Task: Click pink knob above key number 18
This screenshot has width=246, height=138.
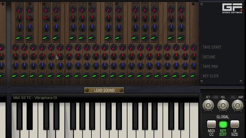Action: tap(105, 47)
